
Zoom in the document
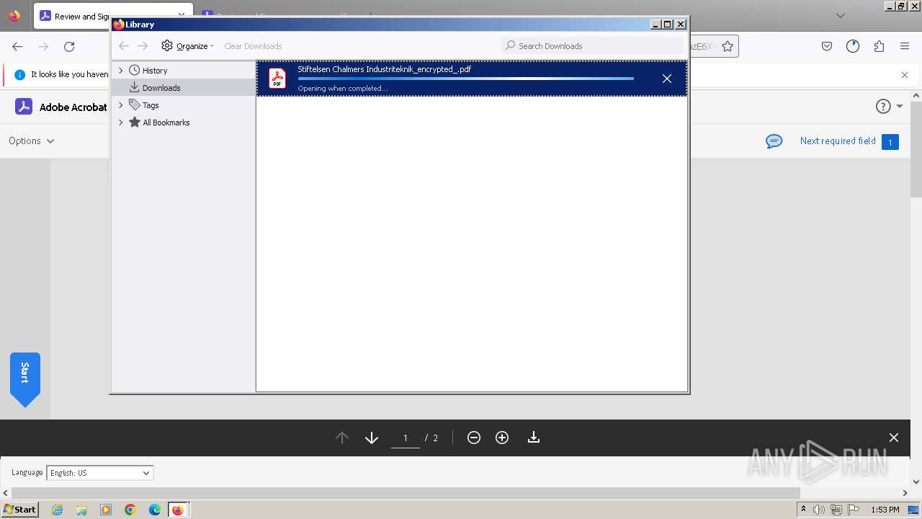point(502,438)
